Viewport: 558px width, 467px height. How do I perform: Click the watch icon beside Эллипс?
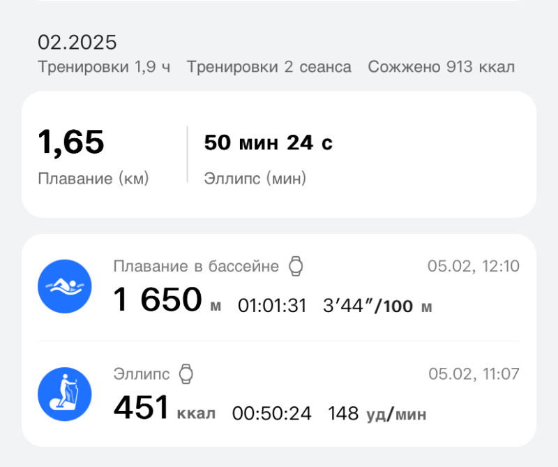(x=186, y=373)
